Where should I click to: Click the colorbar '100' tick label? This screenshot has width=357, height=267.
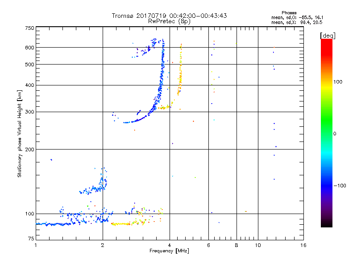338,82
